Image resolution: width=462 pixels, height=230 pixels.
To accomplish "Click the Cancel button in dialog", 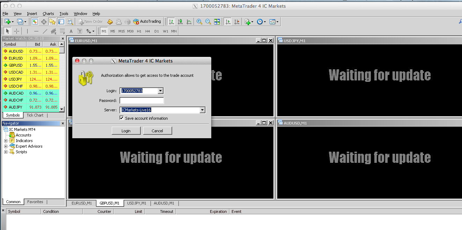I will [157, 131].
